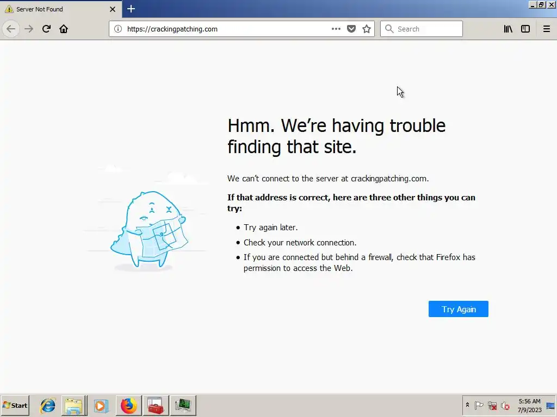
Task: Open Windows Media Player on taskbar
Action: point(101,405)
